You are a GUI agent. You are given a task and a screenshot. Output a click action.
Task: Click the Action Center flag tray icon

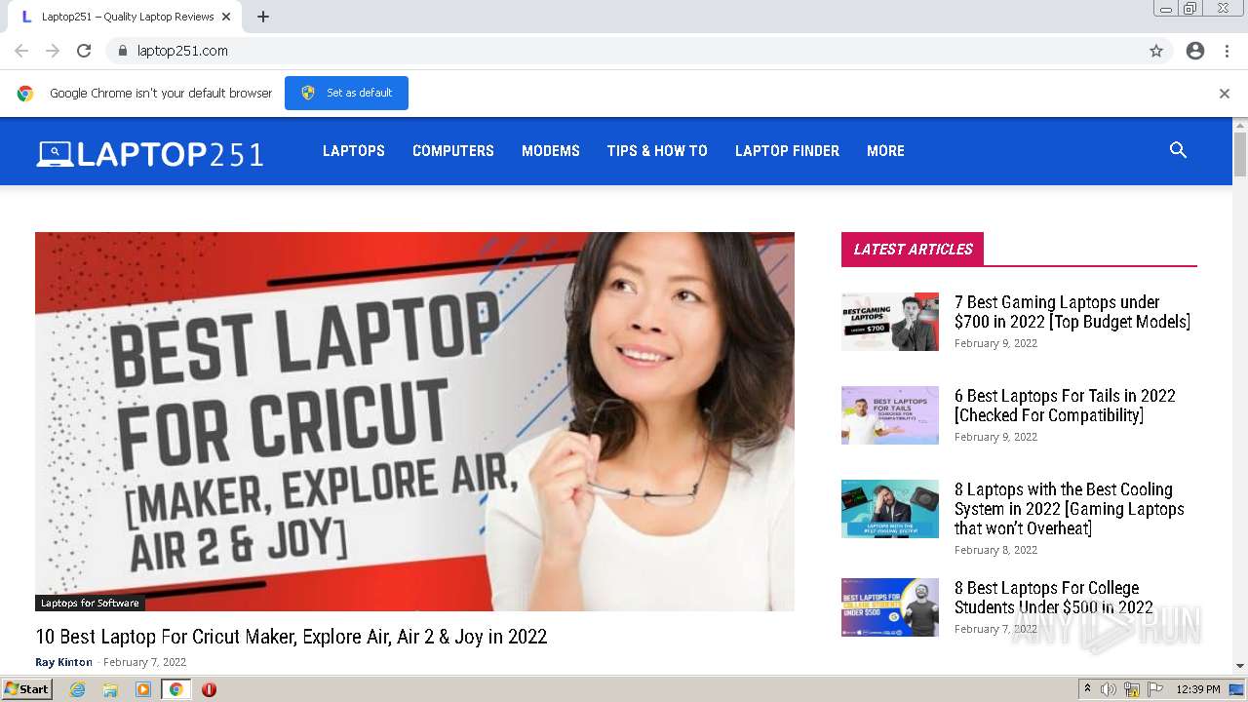pos(1155,689)
